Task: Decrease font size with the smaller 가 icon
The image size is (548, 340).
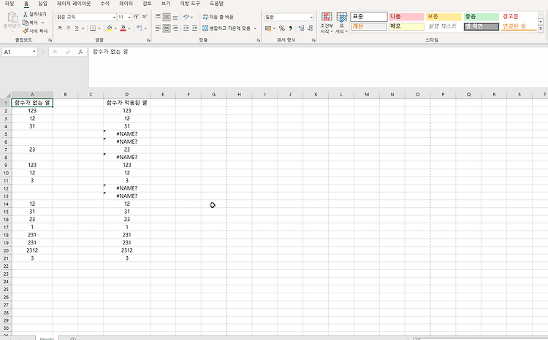Action: (145, 17)
